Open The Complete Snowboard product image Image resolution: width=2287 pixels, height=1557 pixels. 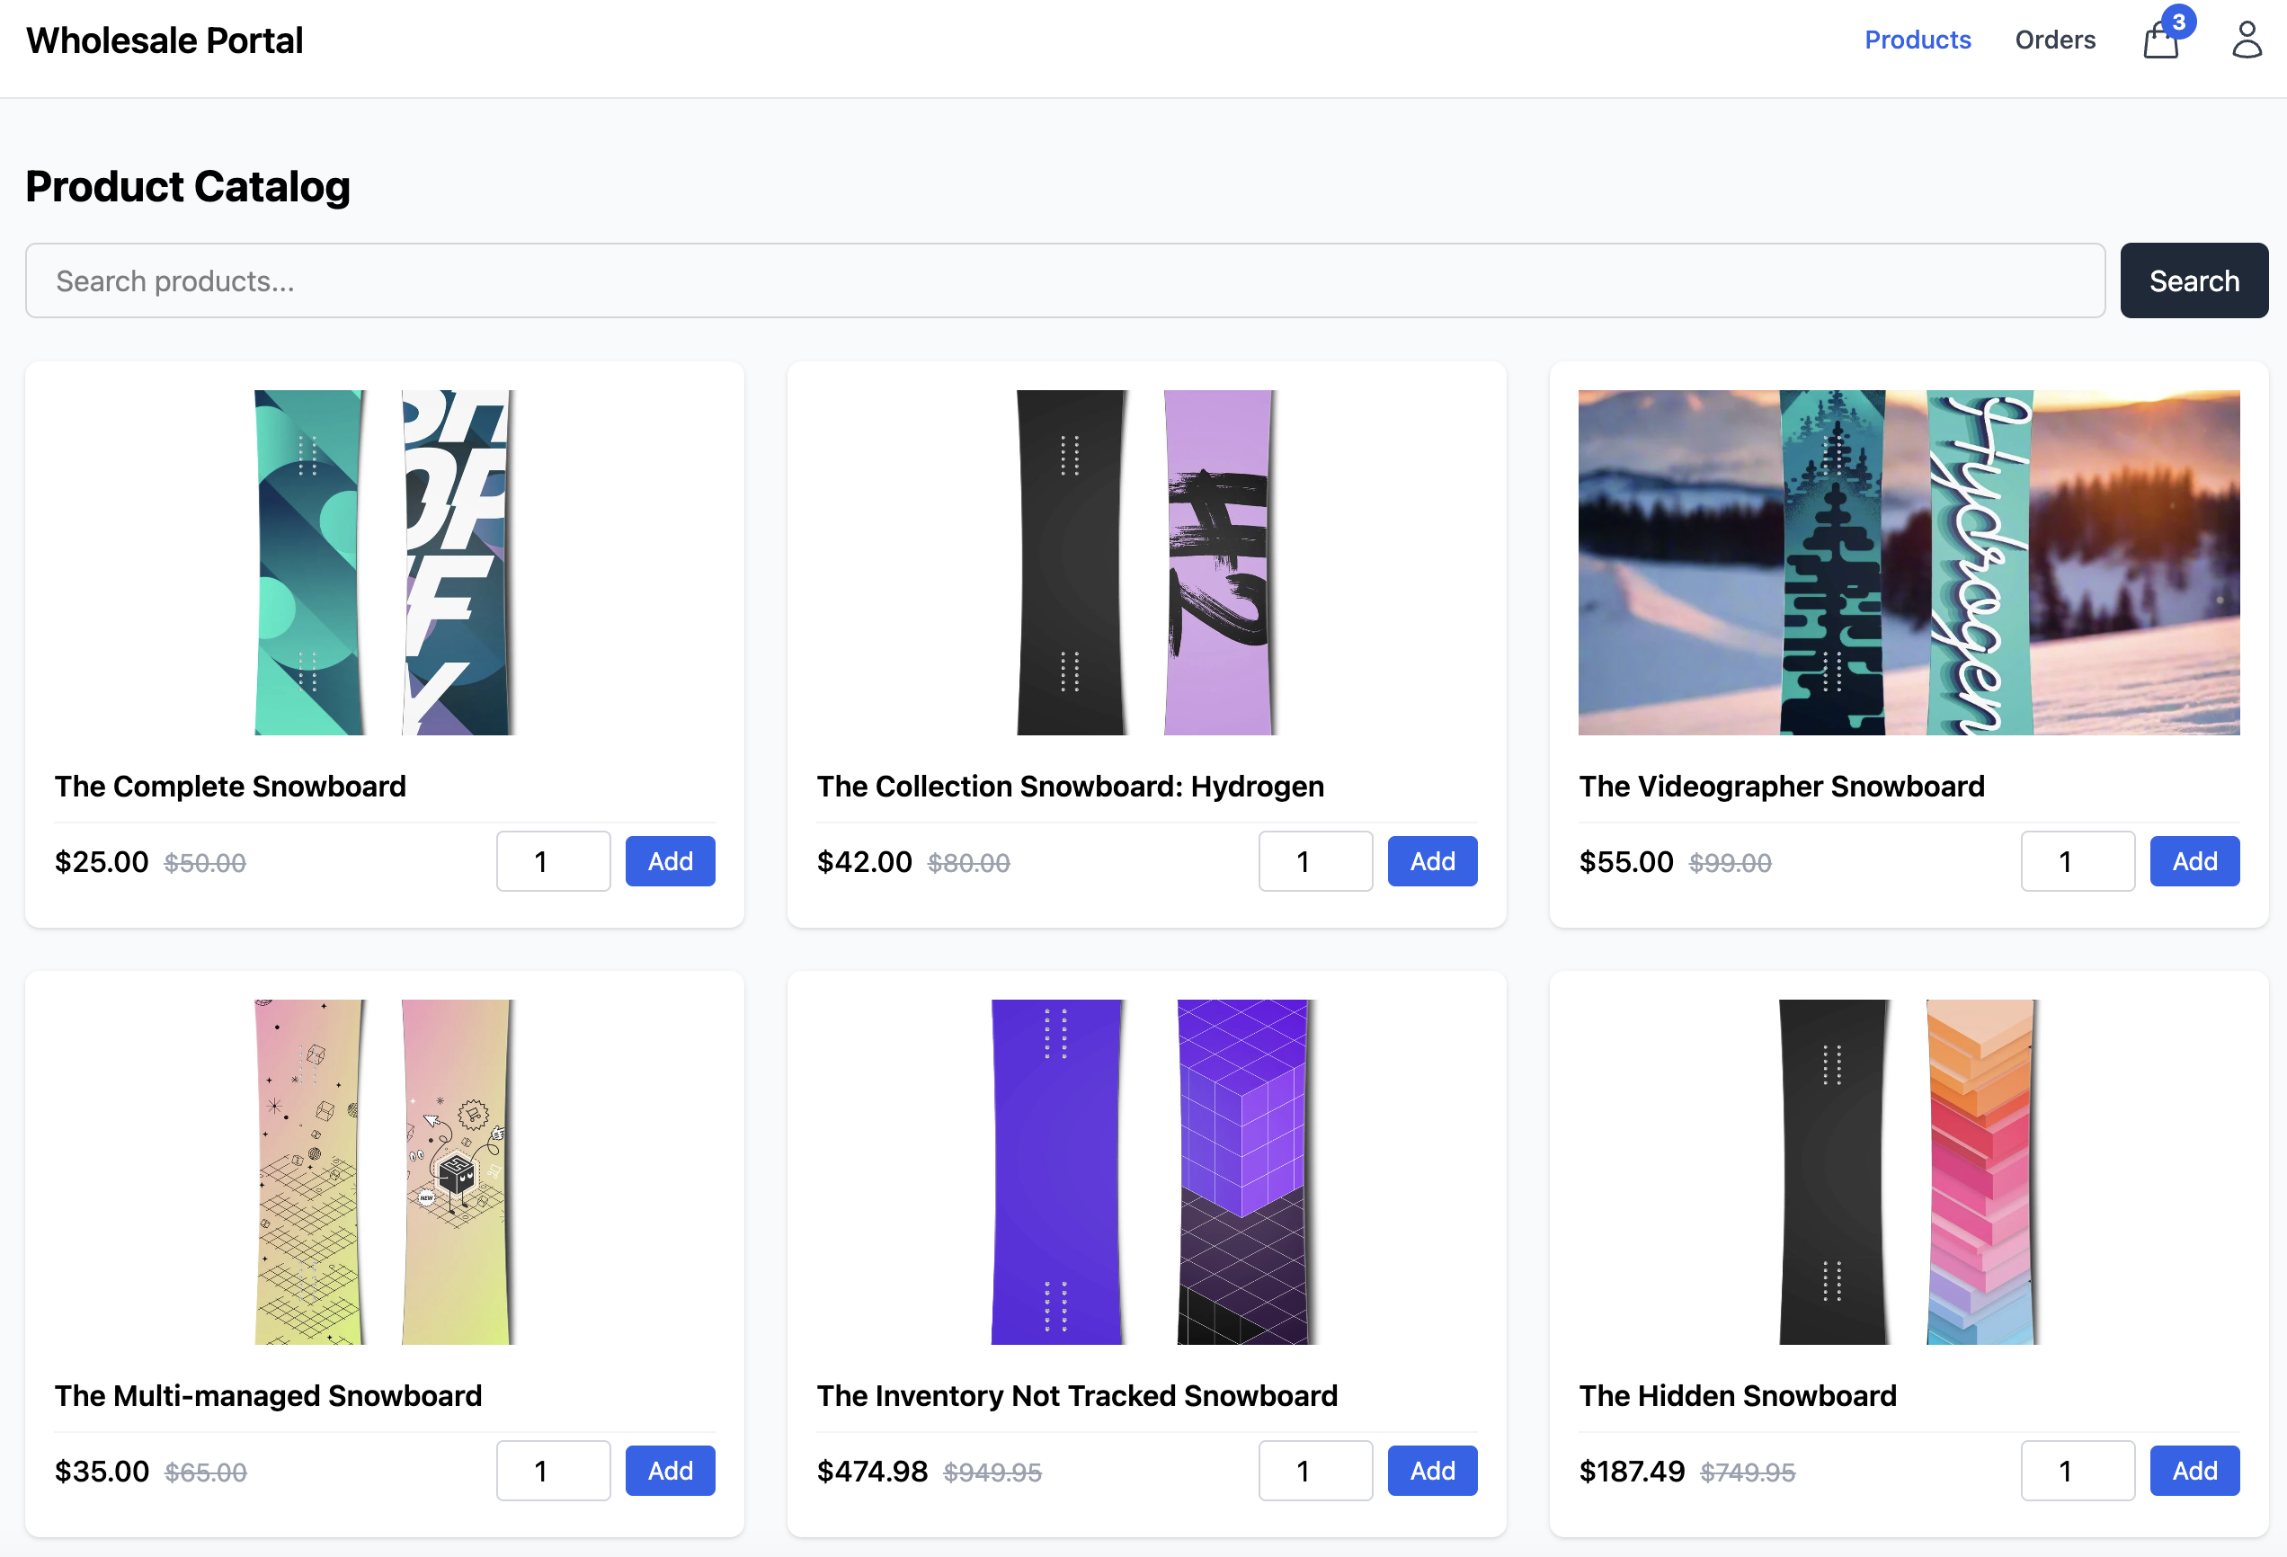(x=385, y=562)
